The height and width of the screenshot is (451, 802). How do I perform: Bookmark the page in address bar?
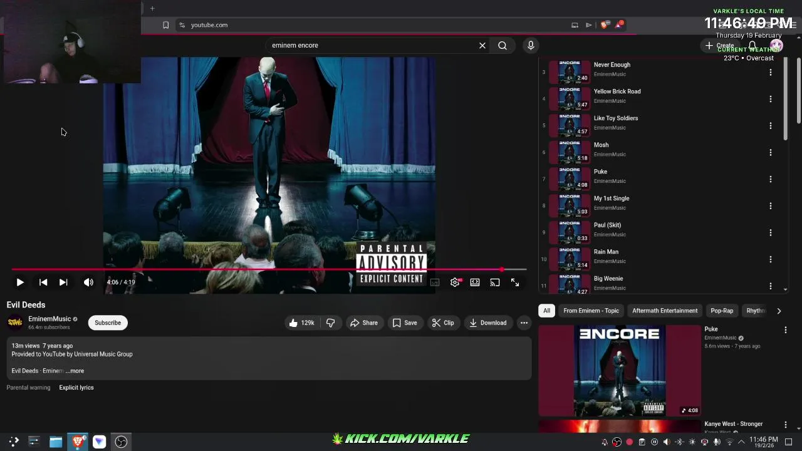click(x=165, y=25)
